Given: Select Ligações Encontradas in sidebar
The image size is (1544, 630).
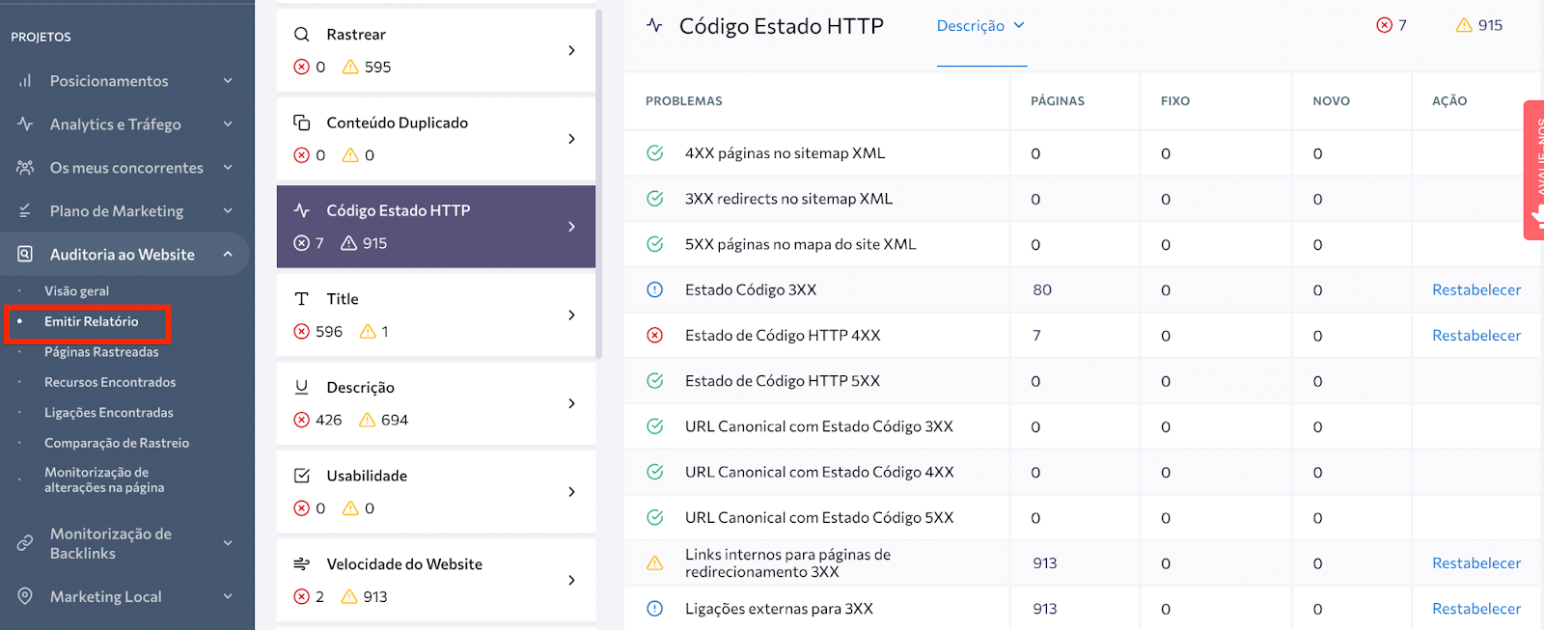Looking at the screenshot, I should pyautogui.click(x=109, y=413).
